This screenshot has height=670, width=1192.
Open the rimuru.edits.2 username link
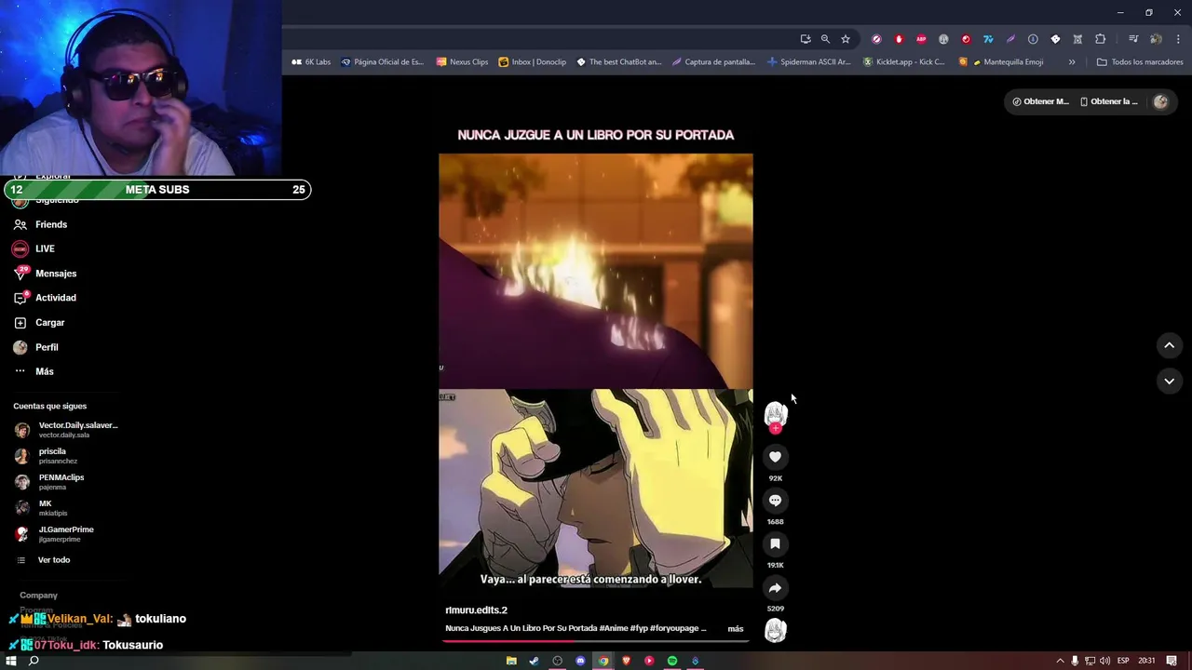(476, 610)
